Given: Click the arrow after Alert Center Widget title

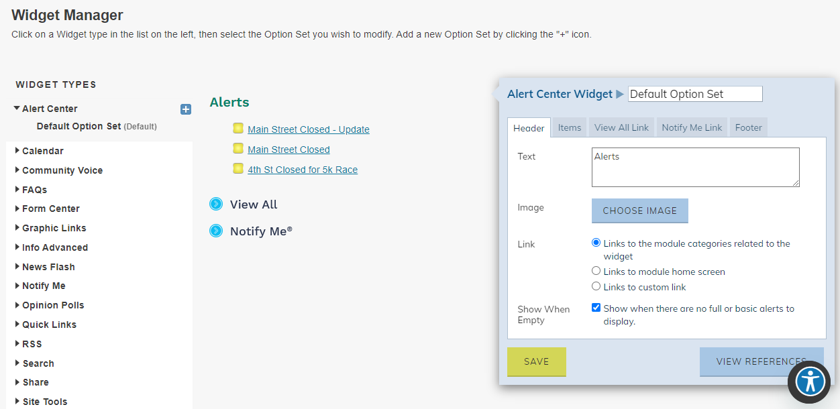Looking at the screenshot, I should coord(620,95).
